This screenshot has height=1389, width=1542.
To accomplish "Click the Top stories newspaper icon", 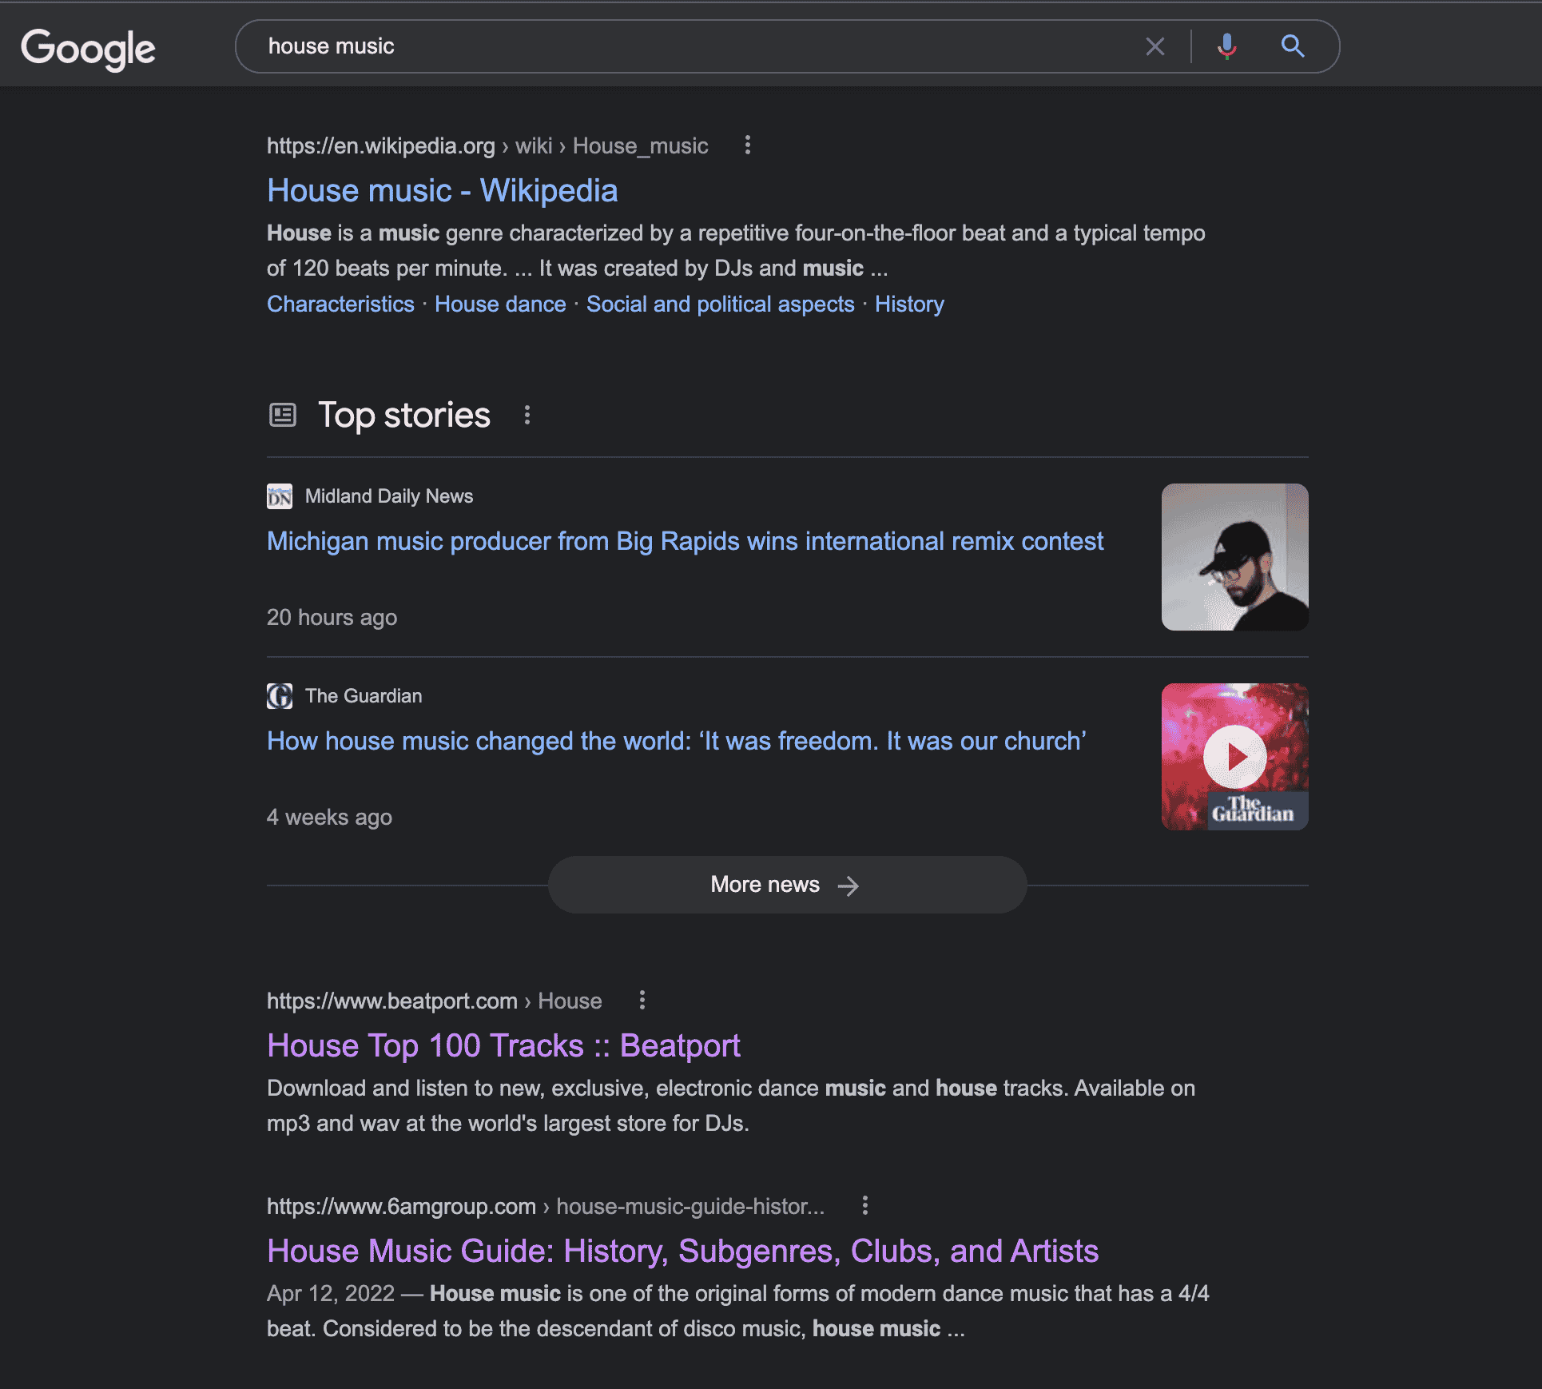I will click(282, 415).
